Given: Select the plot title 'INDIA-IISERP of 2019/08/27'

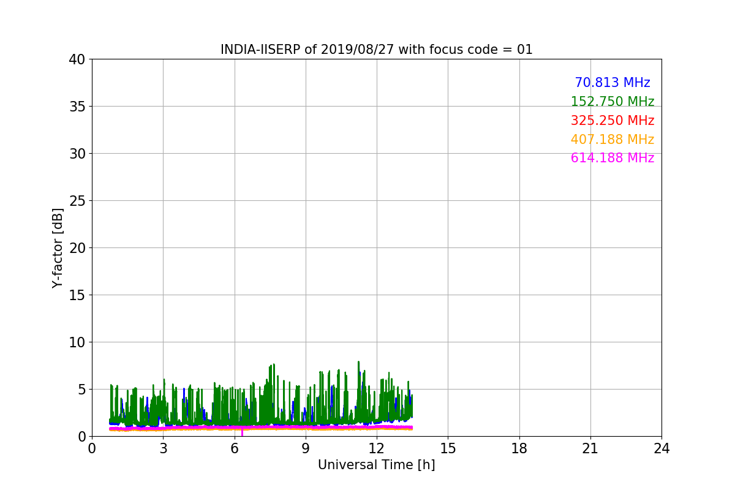Looking at the screenshot, I should pos(307,50).
